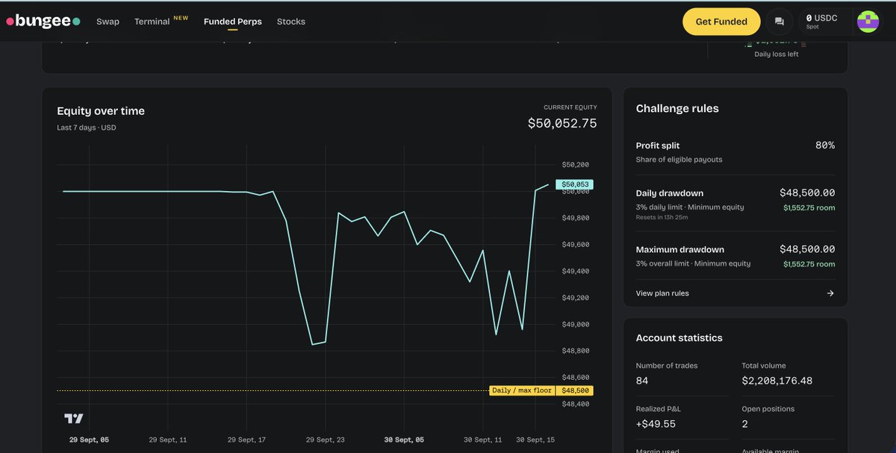Click the Resets in 13h 25m text
The width and height of the screenshot is (896, 453).
(662, 217)
